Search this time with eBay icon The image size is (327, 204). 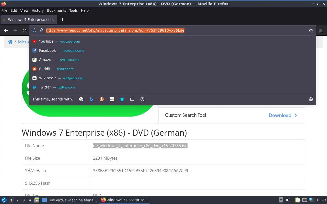point(112,99)
